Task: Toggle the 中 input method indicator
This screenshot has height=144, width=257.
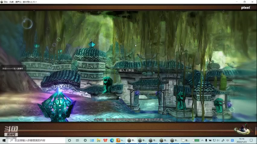Action: [228, 140]
